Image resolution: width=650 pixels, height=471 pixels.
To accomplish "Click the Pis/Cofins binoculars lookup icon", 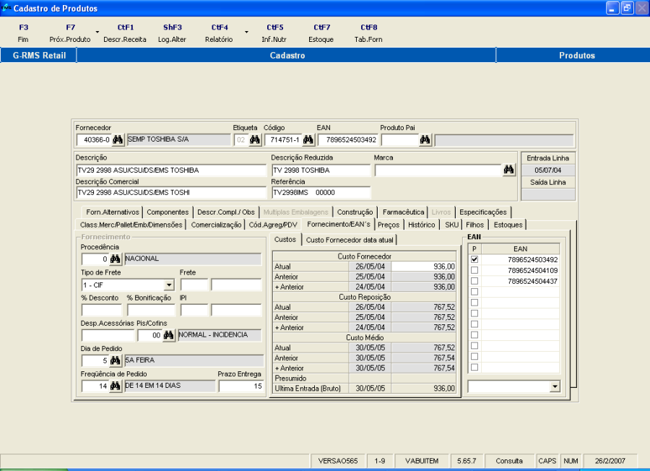I will pos(168,335).
